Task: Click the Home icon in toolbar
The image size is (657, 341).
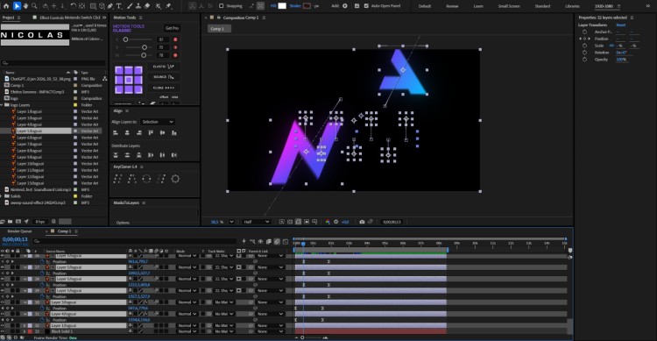Action: point(6,6)
